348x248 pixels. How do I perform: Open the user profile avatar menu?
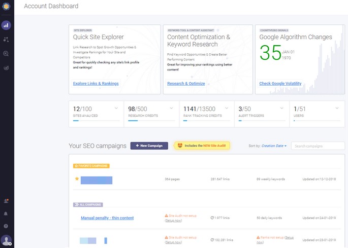6,240
